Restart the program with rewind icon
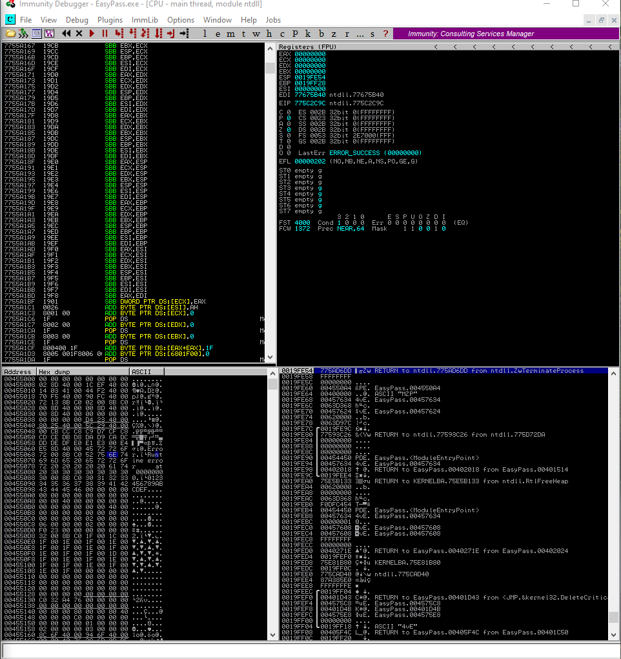Viewport: 621px width, 659px height. (x=66, y=34)
